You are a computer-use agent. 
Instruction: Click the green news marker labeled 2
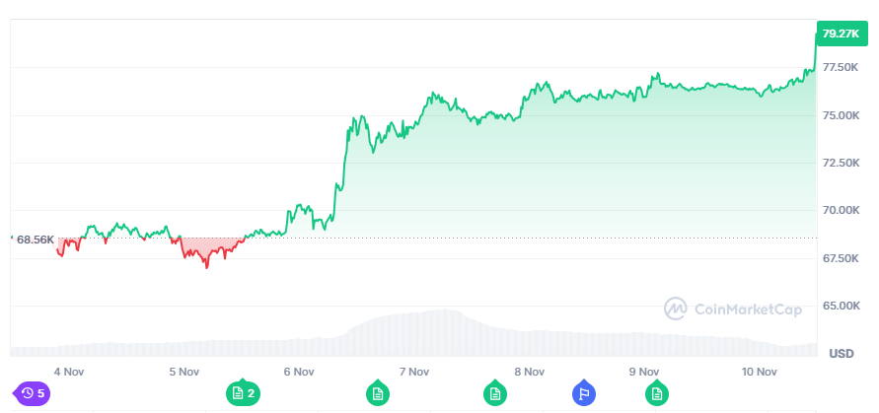tap(243, 393)
